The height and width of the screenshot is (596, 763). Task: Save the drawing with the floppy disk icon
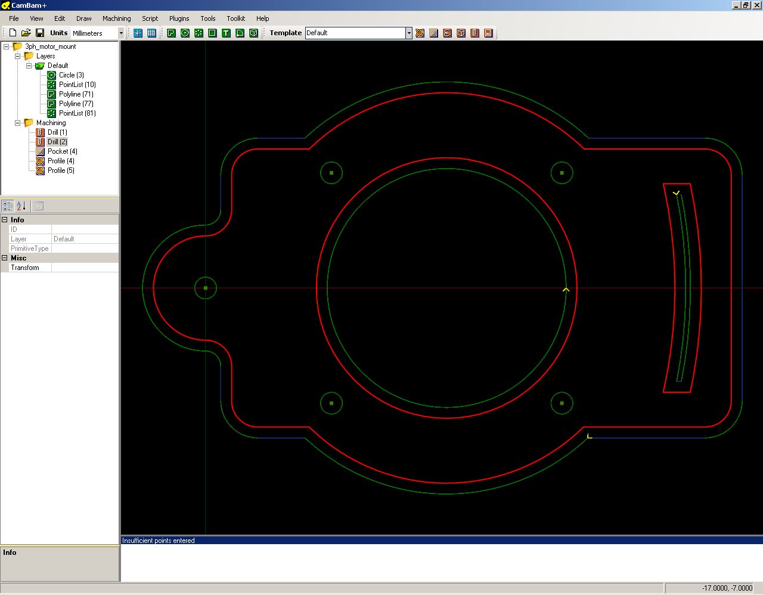40,33
